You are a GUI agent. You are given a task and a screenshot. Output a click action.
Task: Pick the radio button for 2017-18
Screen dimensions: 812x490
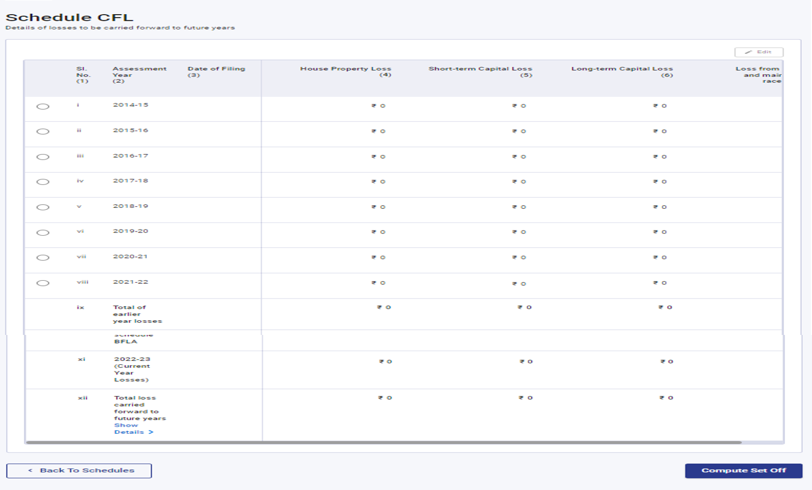(x=43, y=182)
